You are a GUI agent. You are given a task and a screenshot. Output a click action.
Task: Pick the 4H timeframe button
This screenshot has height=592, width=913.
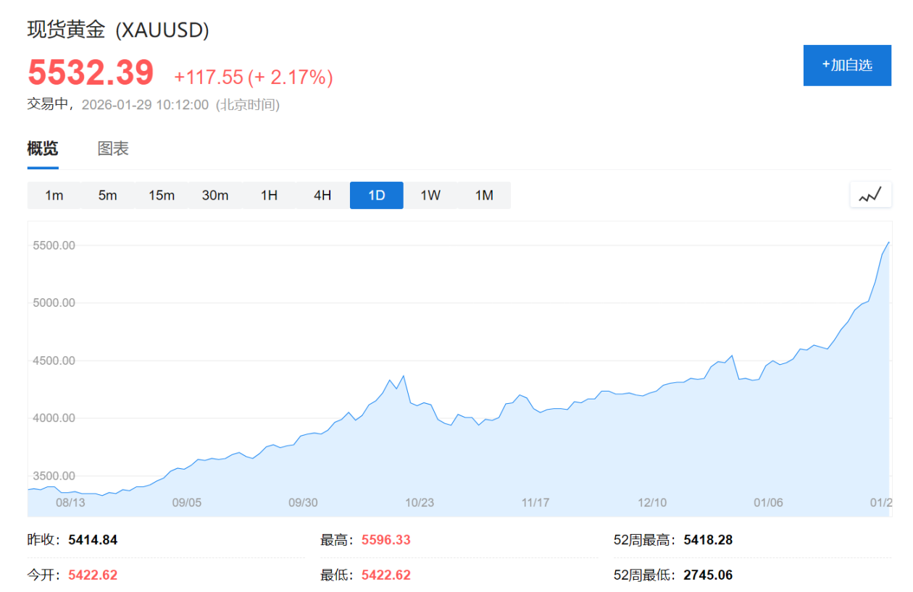pyautogui.click(x=322, y=195)
